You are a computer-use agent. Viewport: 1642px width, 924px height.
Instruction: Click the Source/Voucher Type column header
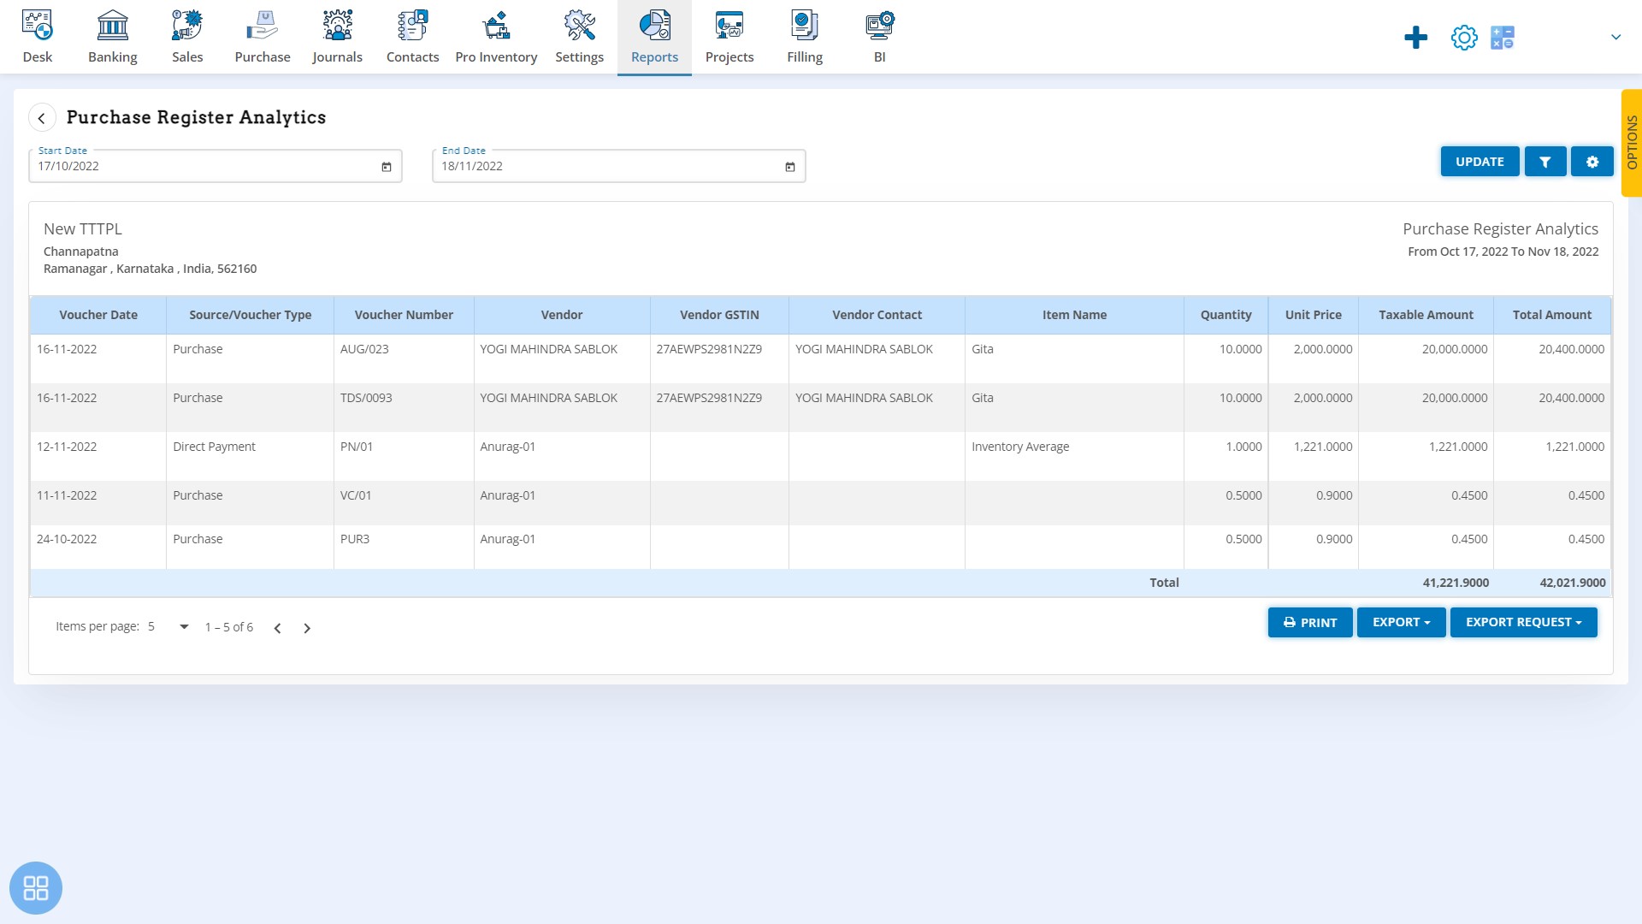pos(250,315)
